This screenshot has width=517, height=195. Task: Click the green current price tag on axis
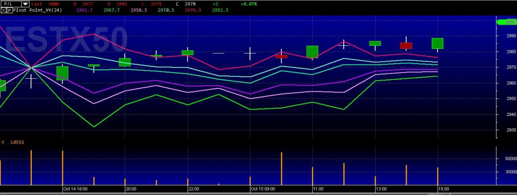(506, 22)
